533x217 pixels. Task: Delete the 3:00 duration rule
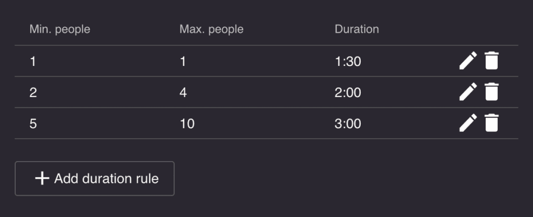491,123
